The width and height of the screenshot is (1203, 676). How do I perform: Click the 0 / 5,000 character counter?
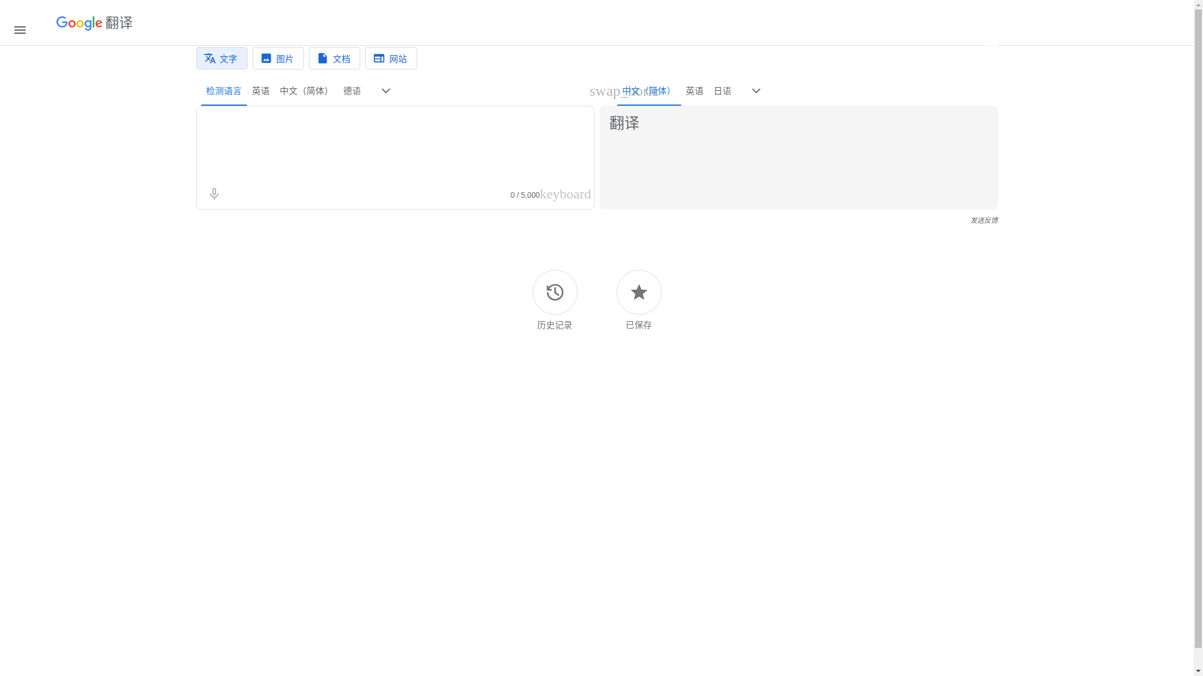[x=524, y=195]
